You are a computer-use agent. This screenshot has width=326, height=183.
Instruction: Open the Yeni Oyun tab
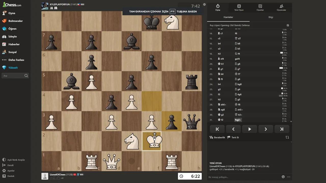tap(239, 8)
